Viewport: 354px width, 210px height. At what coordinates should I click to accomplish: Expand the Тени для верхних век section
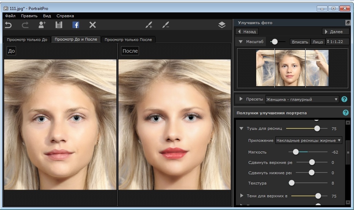click(x=242, y=196)
